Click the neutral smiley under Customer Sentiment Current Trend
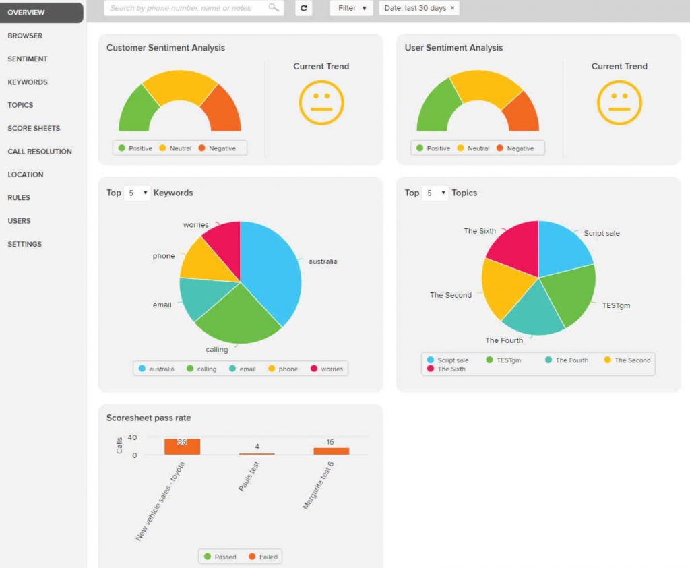The width and height of the screenshot is (690, 568). 321,102
